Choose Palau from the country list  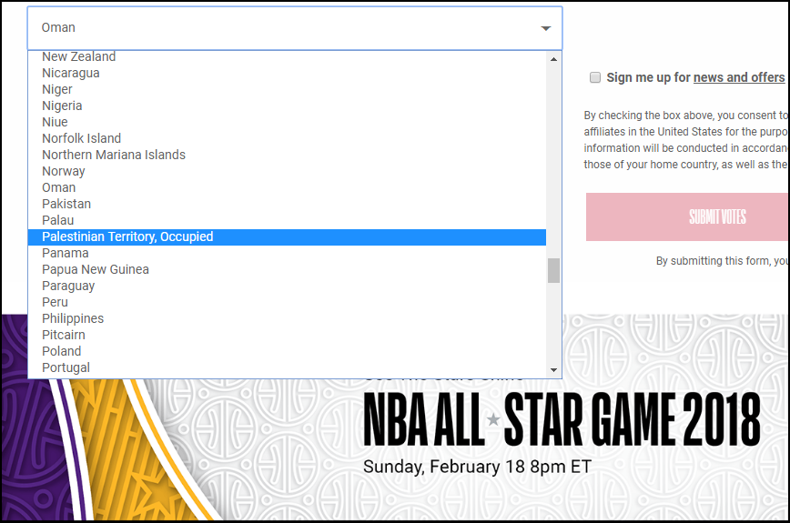point(287,220)
